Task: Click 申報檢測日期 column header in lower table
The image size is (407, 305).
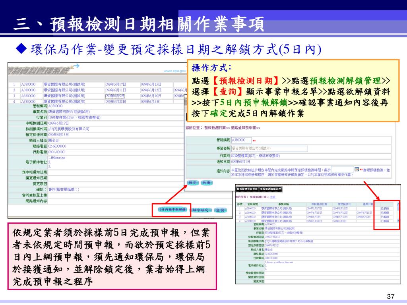Action: pos(319,205)
